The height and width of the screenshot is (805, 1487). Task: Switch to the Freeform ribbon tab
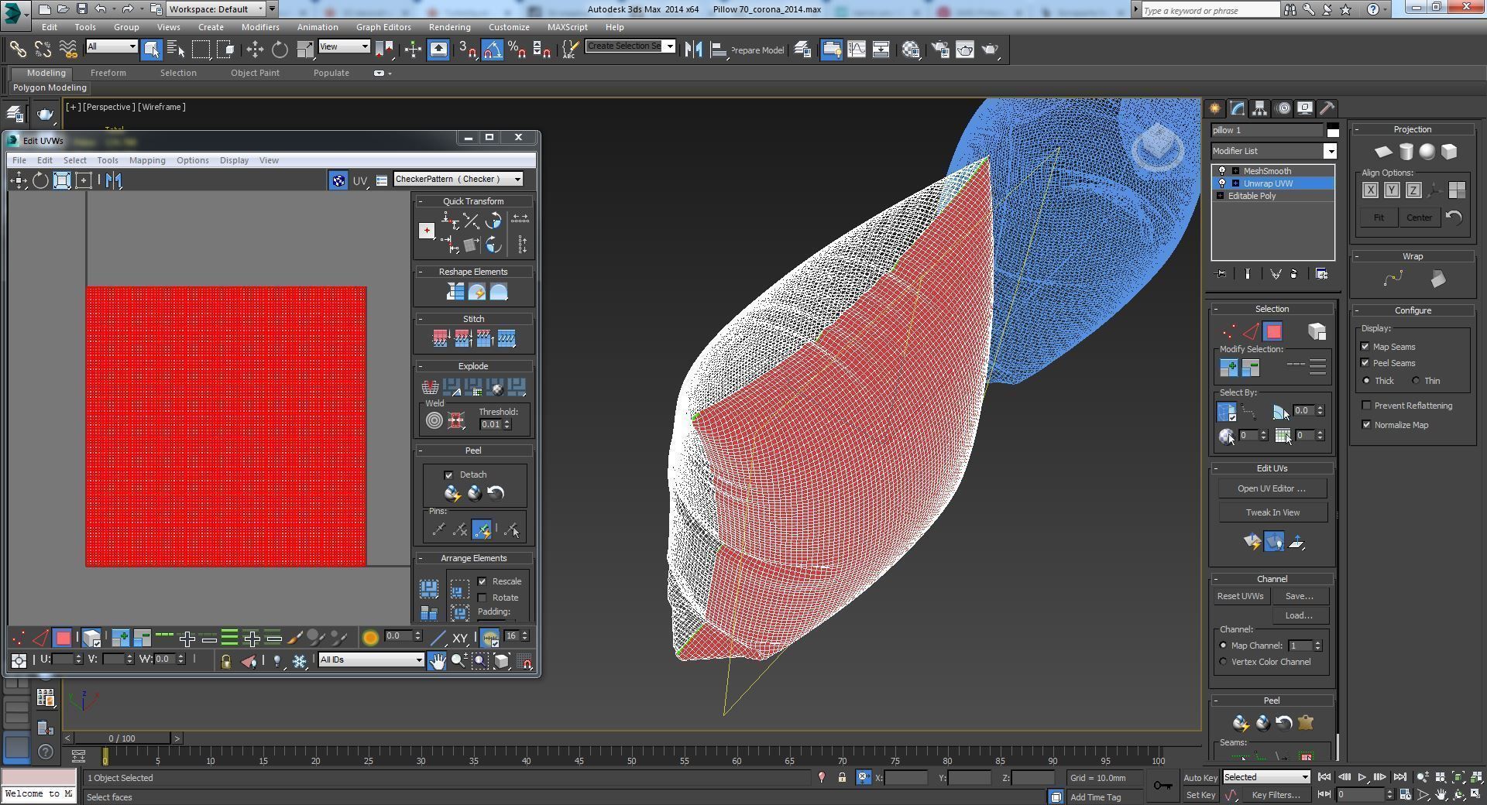coord(108,73)
